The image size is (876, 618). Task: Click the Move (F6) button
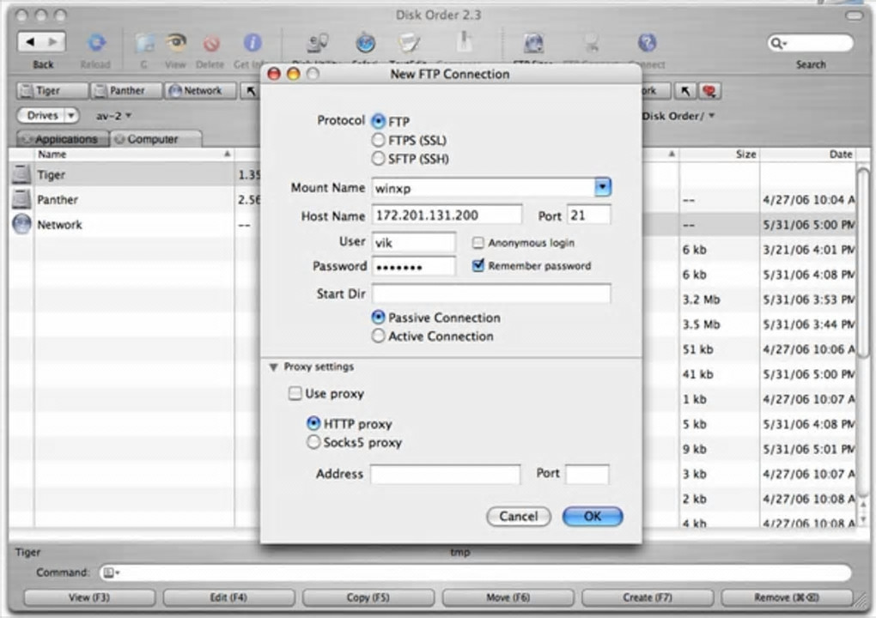[x=508, y=597]
